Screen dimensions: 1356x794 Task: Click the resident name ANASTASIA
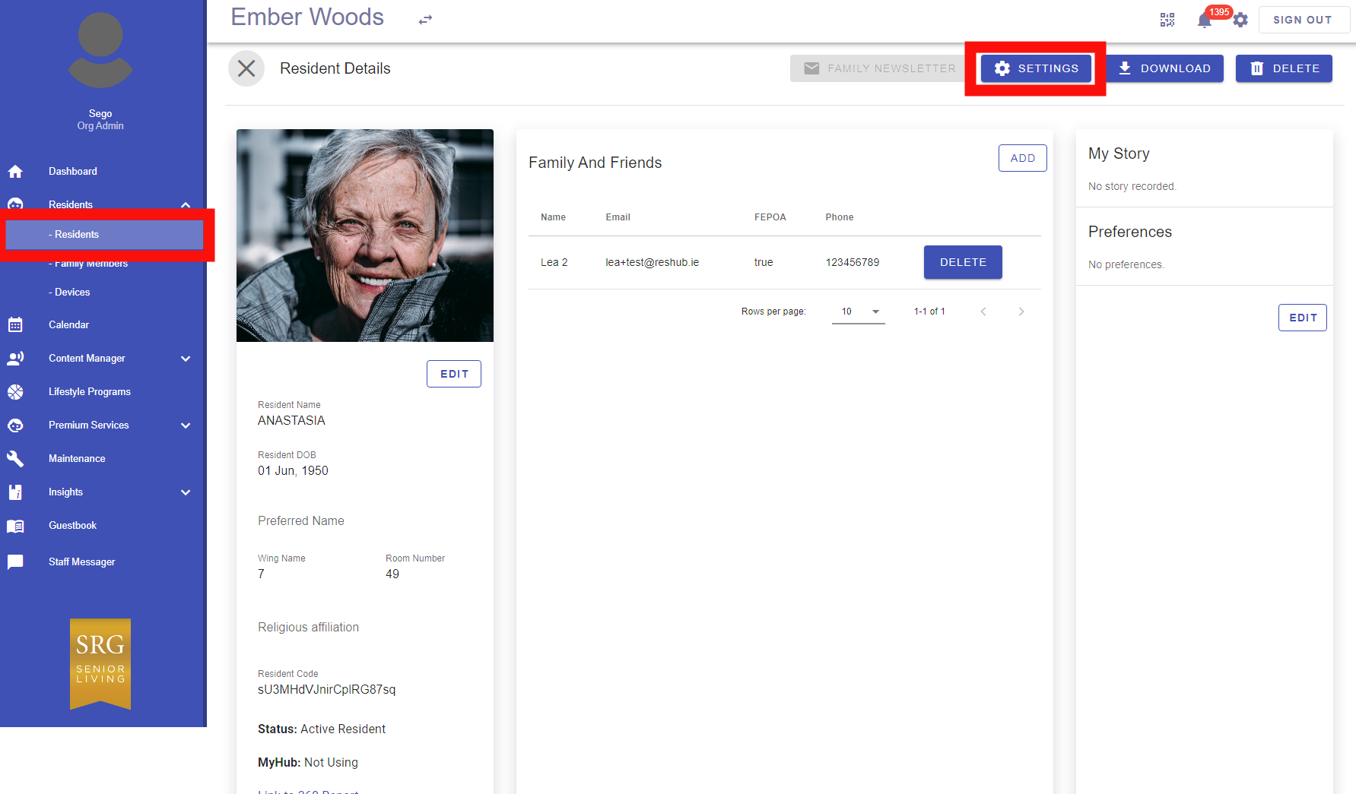pos(291,421)
